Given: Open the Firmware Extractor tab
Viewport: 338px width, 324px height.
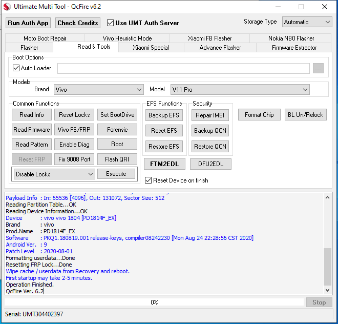Looking at the screenshot, I should 294,48.
